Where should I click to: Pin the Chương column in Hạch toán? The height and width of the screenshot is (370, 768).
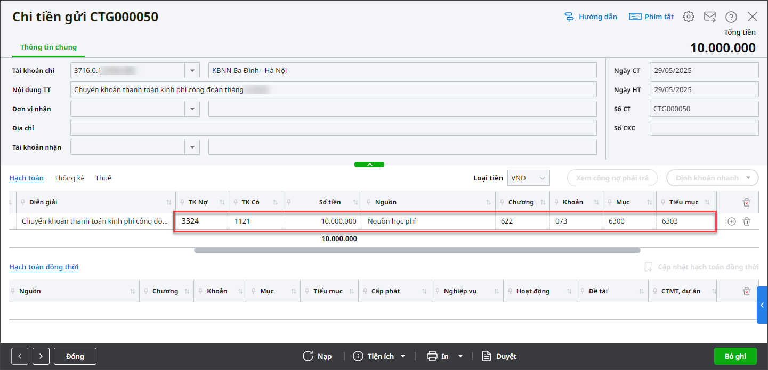coord(503,202)
